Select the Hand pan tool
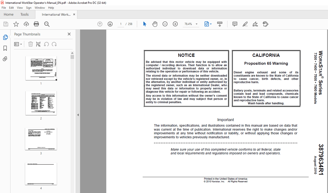This screenshot has height=193, width=328. pyautogui.click(x=155, y=24)
